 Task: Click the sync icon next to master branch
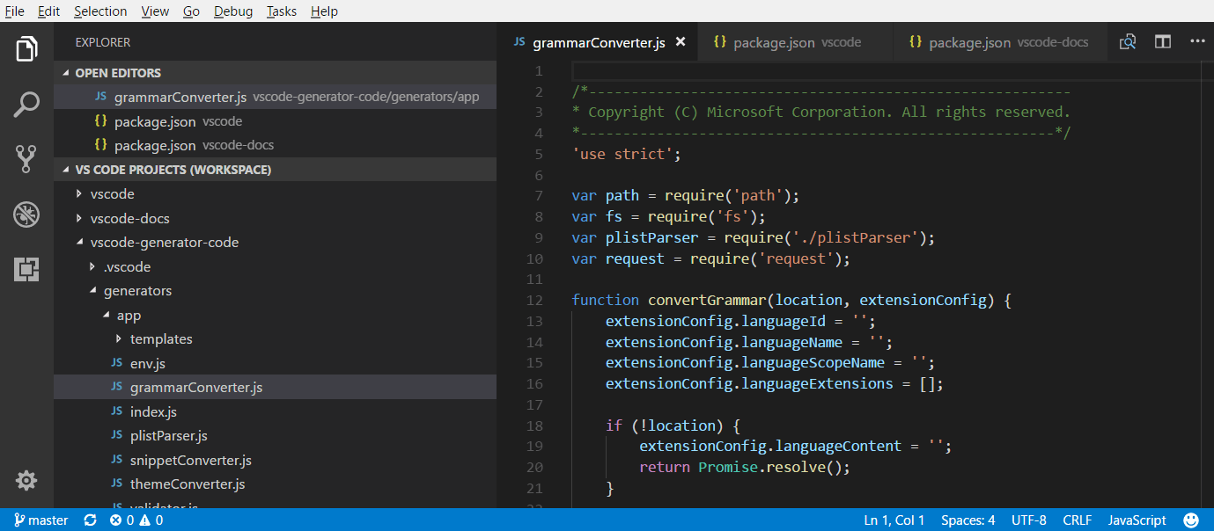pos(90,520)
